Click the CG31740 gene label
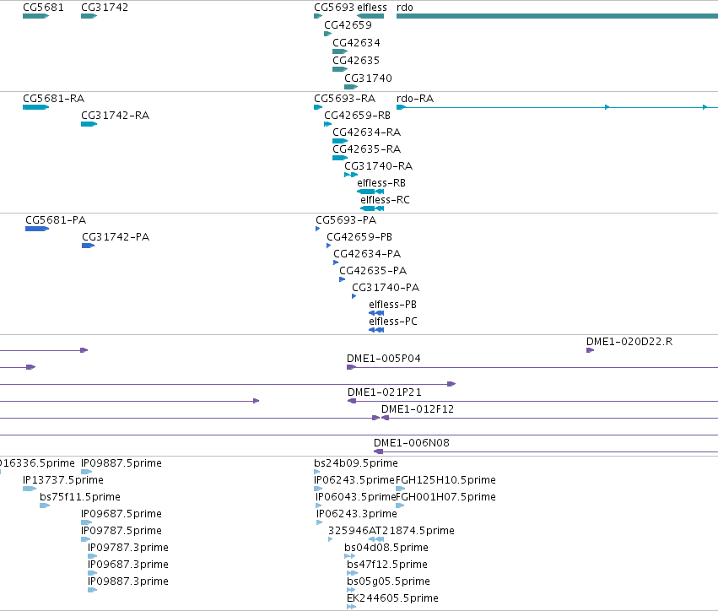 (x=368, y=78)
